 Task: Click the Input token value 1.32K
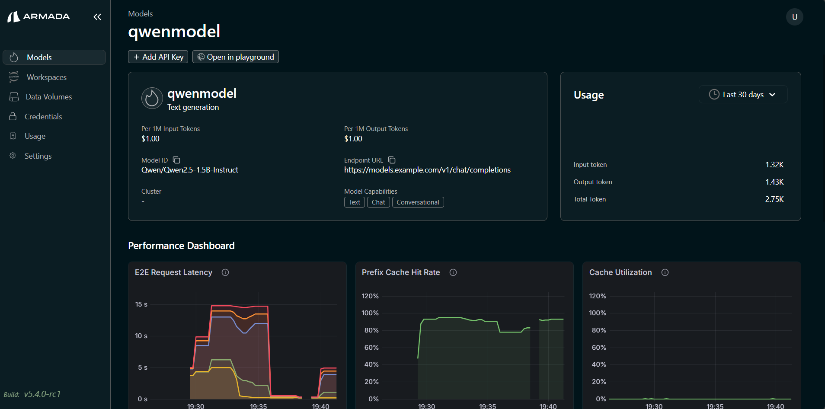774,165
